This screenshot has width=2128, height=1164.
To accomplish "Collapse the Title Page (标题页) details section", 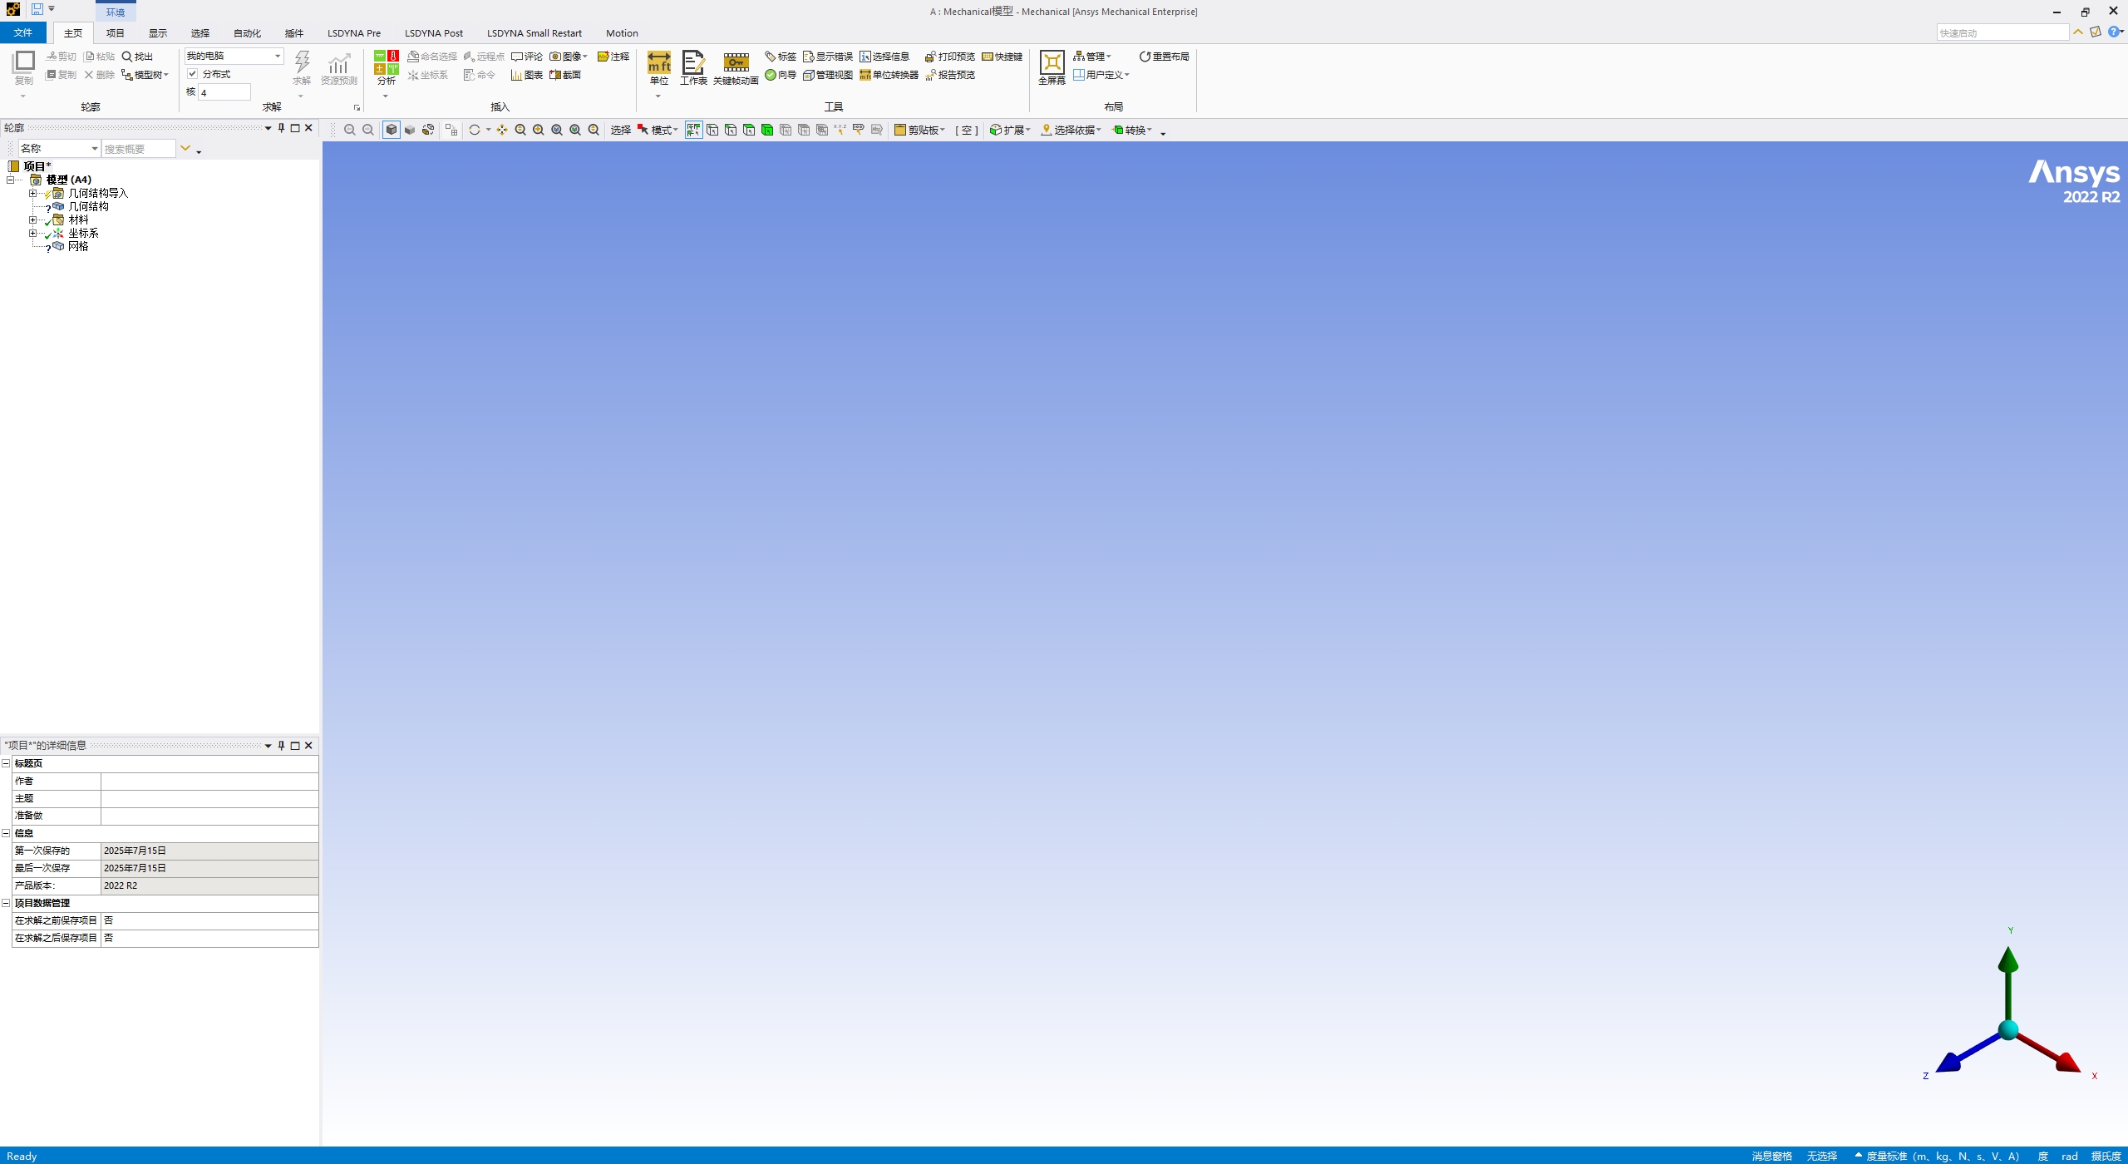I will click(6, 763).
